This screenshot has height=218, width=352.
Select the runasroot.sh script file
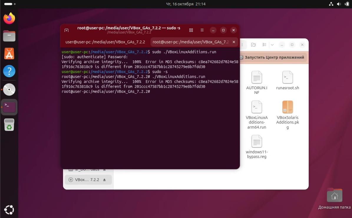(287, 80)
